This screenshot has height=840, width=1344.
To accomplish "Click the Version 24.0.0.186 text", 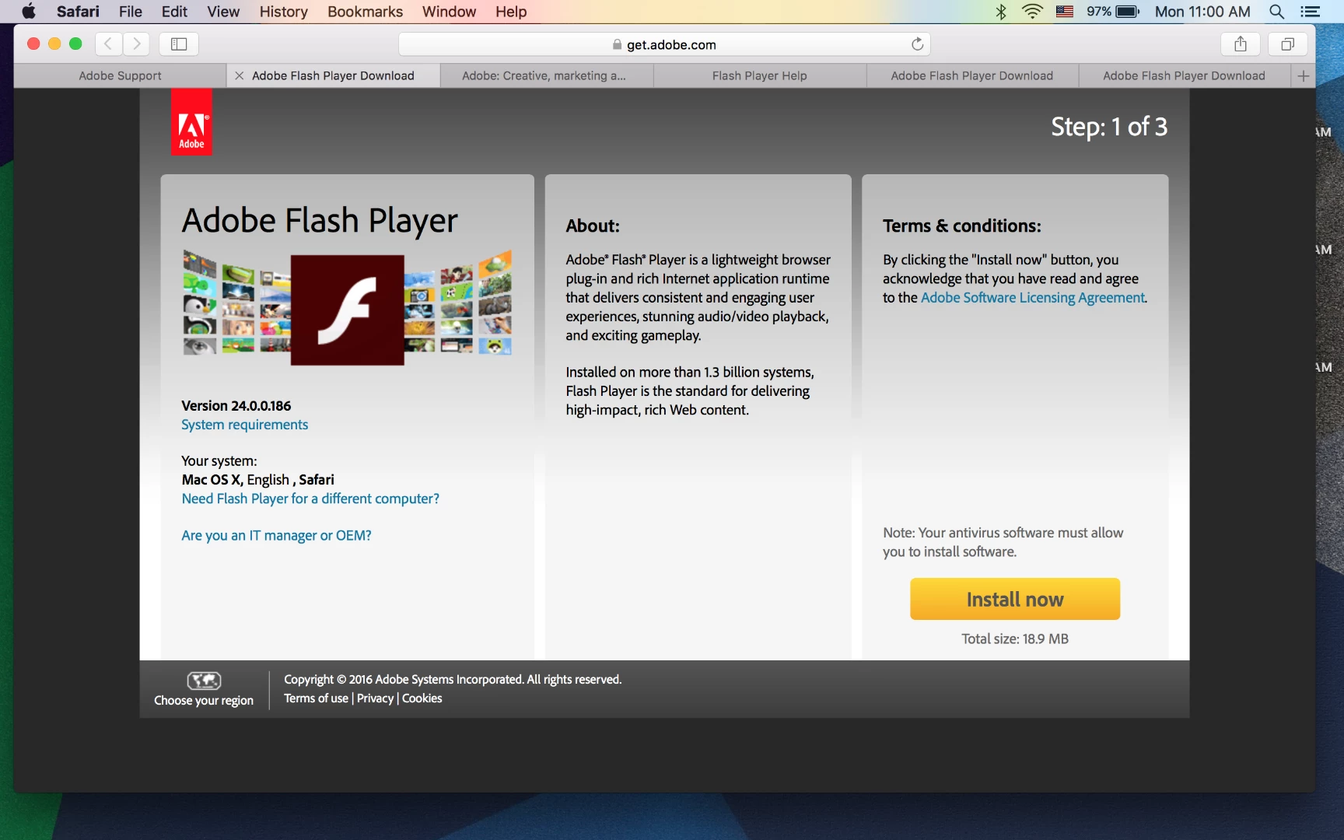I will [236, 406].
